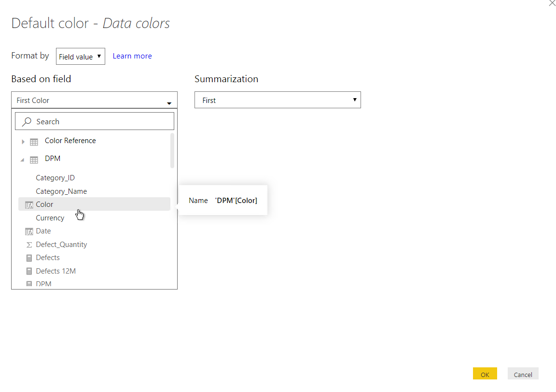Click the calculator icon beside Defects 12M

point(29,271)
